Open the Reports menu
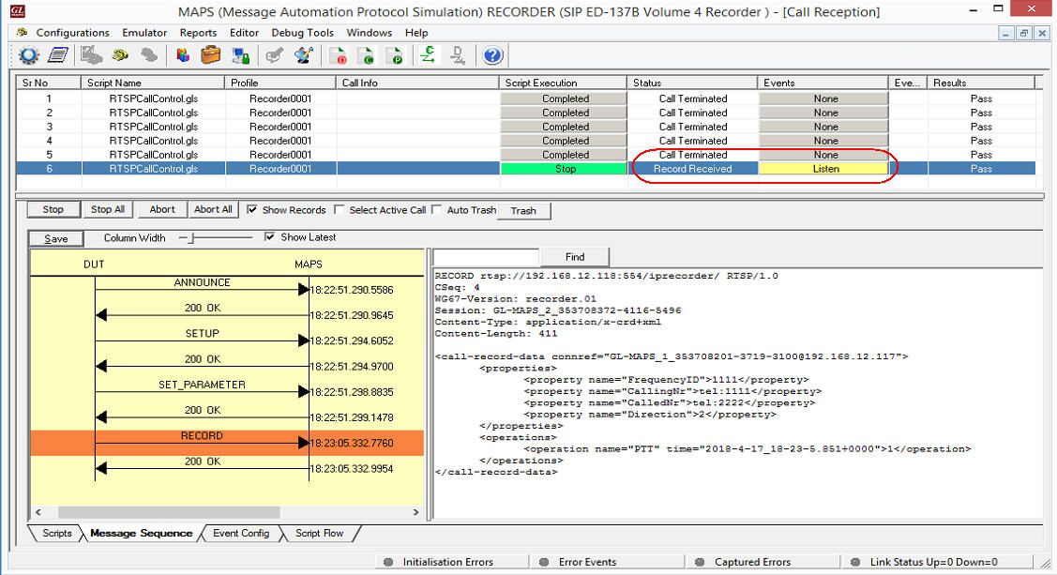1057x575 pixels. click(198, 32)
